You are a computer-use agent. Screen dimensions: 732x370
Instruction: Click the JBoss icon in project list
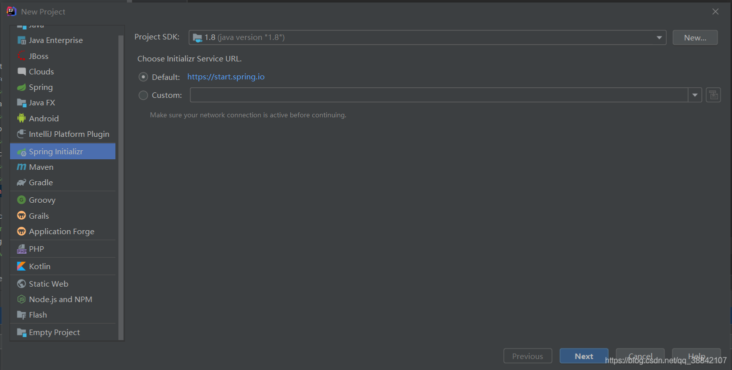[x=21, y=56]
